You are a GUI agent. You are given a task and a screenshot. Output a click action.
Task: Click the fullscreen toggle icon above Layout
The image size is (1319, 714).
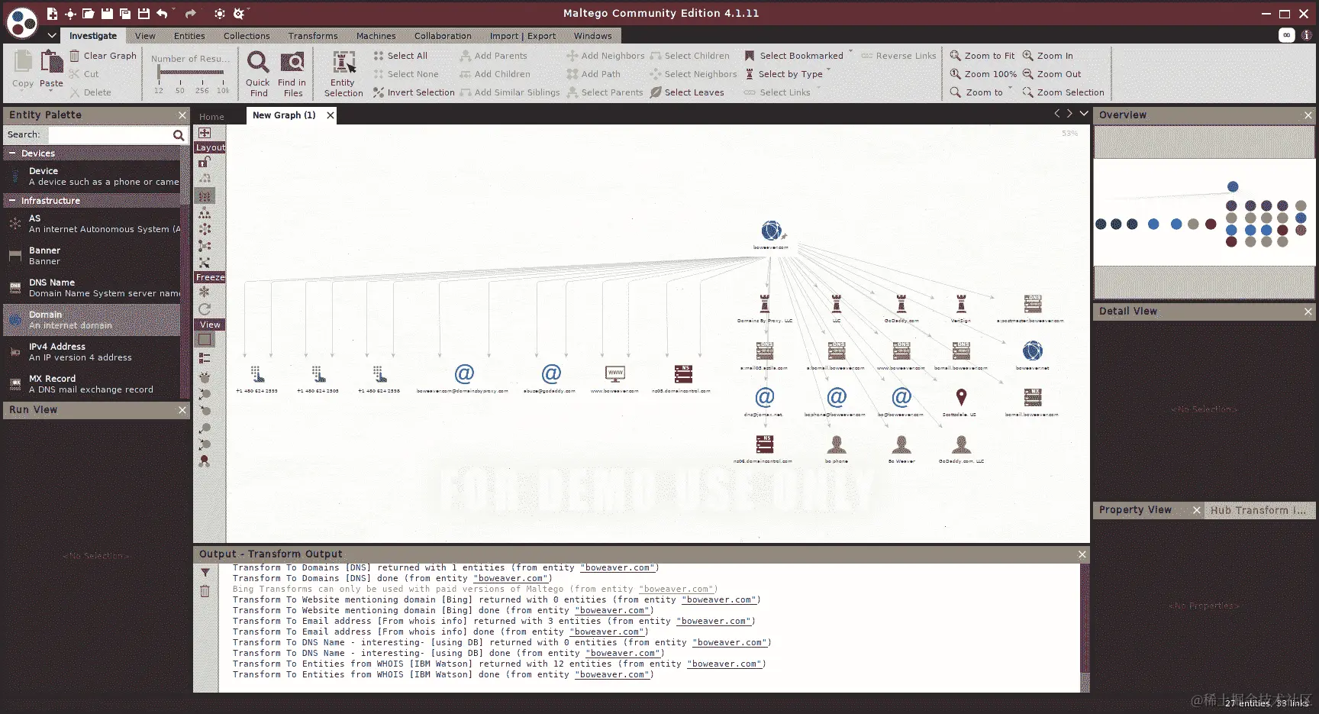coord(205,133)
